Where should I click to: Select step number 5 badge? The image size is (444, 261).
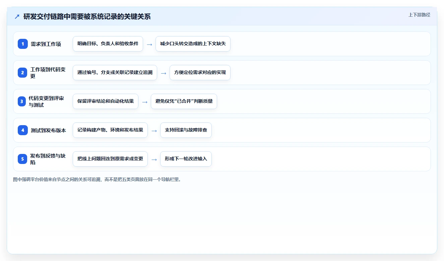[23, 159]
